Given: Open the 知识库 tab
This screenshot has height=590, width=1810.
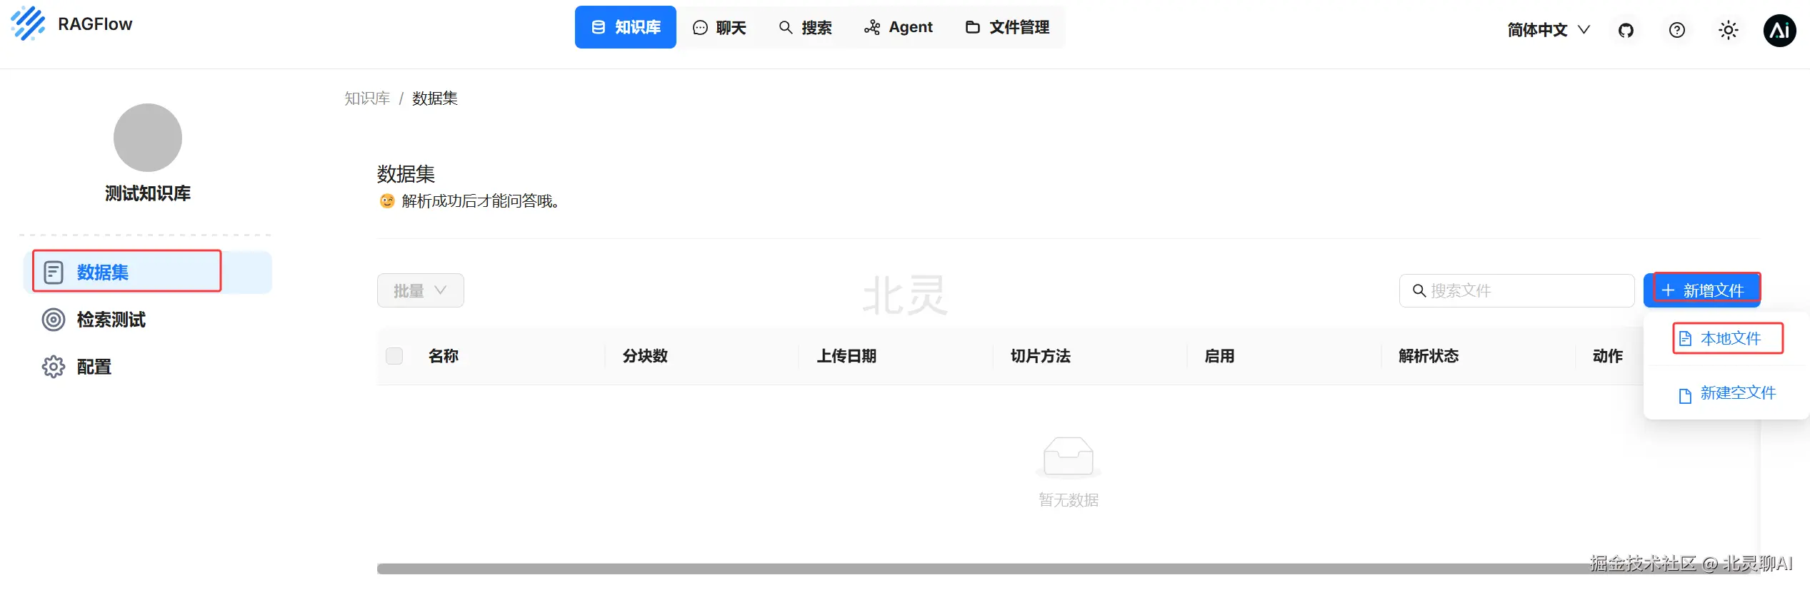Looking at the screenshot, I should [x=625, y=27].
